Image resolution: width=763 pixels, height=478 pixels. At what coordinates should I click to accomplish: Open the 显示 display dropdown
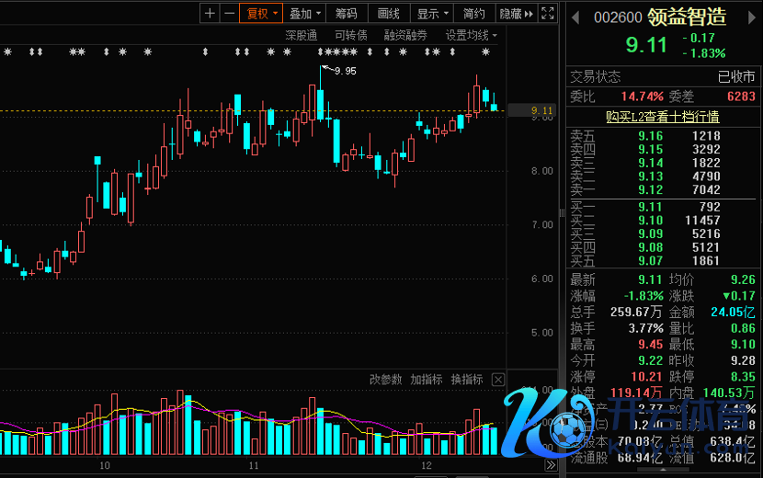(x=432, y=13)
